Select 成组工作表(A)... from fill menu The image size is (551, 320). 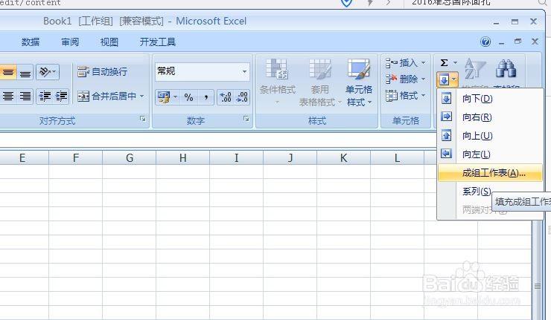pos(493,173)
